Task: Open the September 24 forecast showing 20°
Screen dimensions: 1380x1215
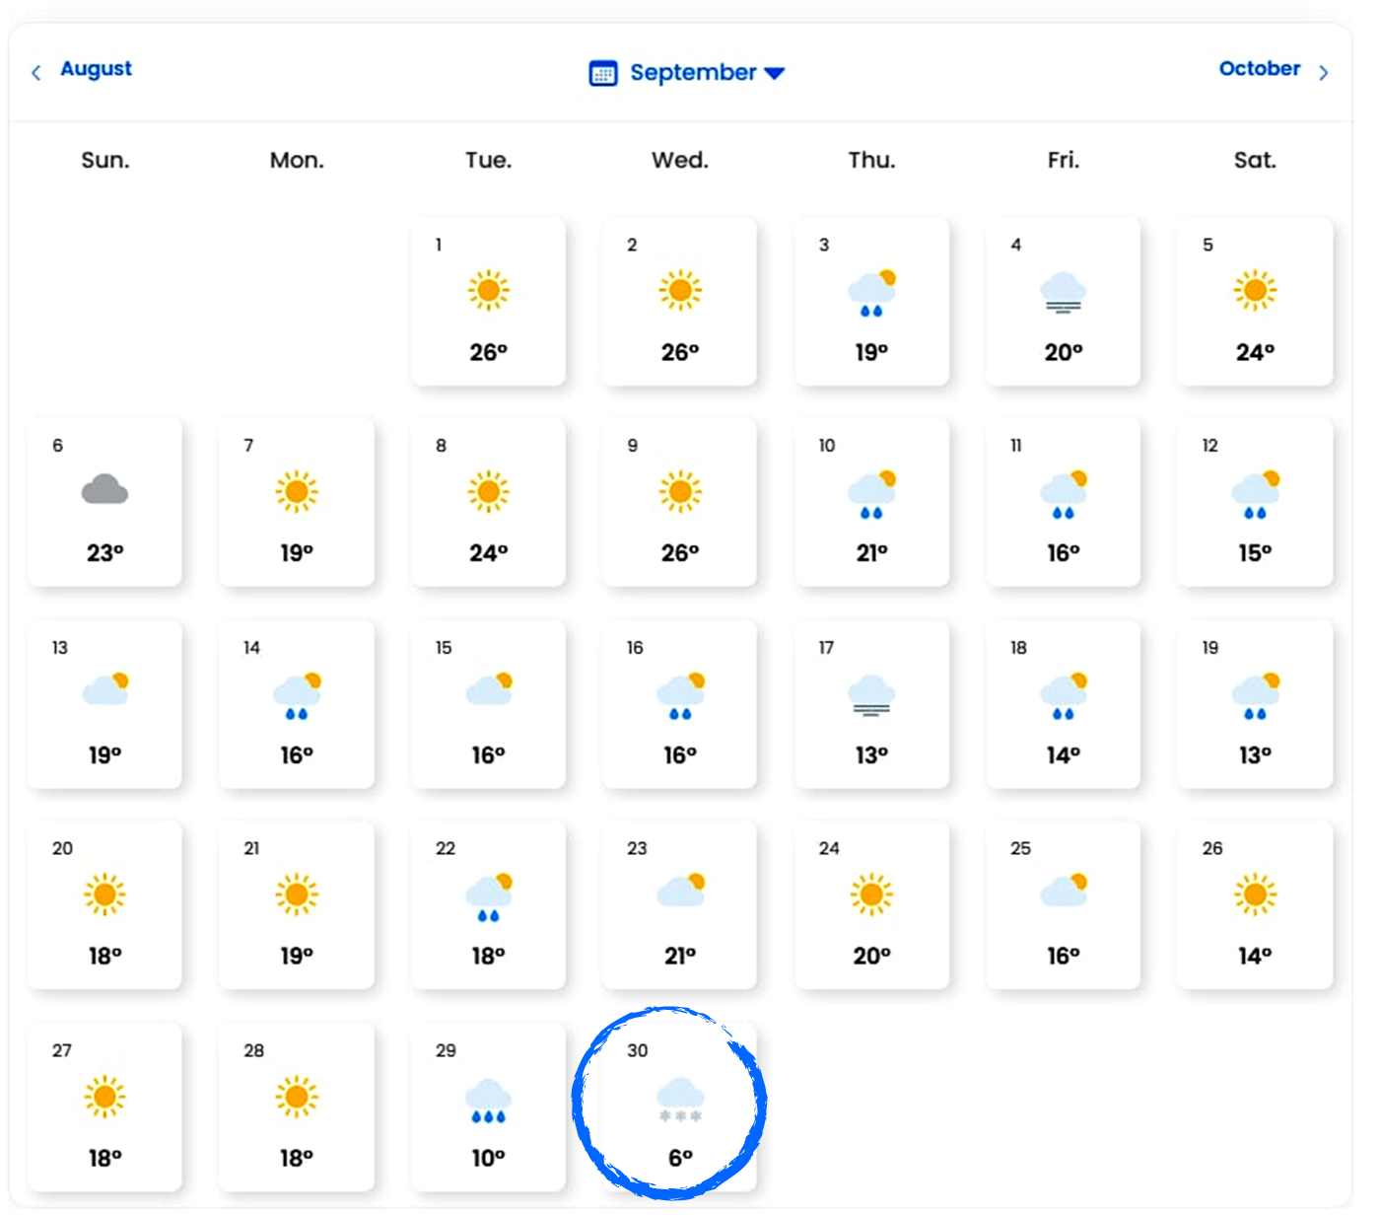Action: pyautogui.click(x=872, y=905)
